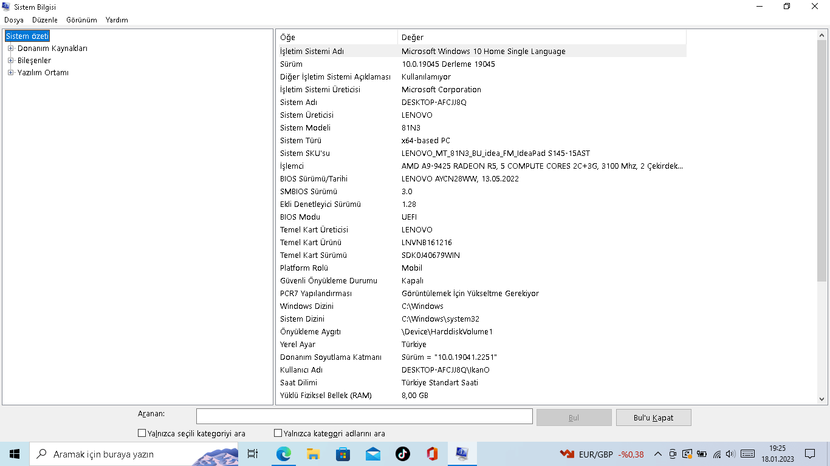830x466 pixels.
Task: Open the Görünüm menu
Action: coord(81,20)
